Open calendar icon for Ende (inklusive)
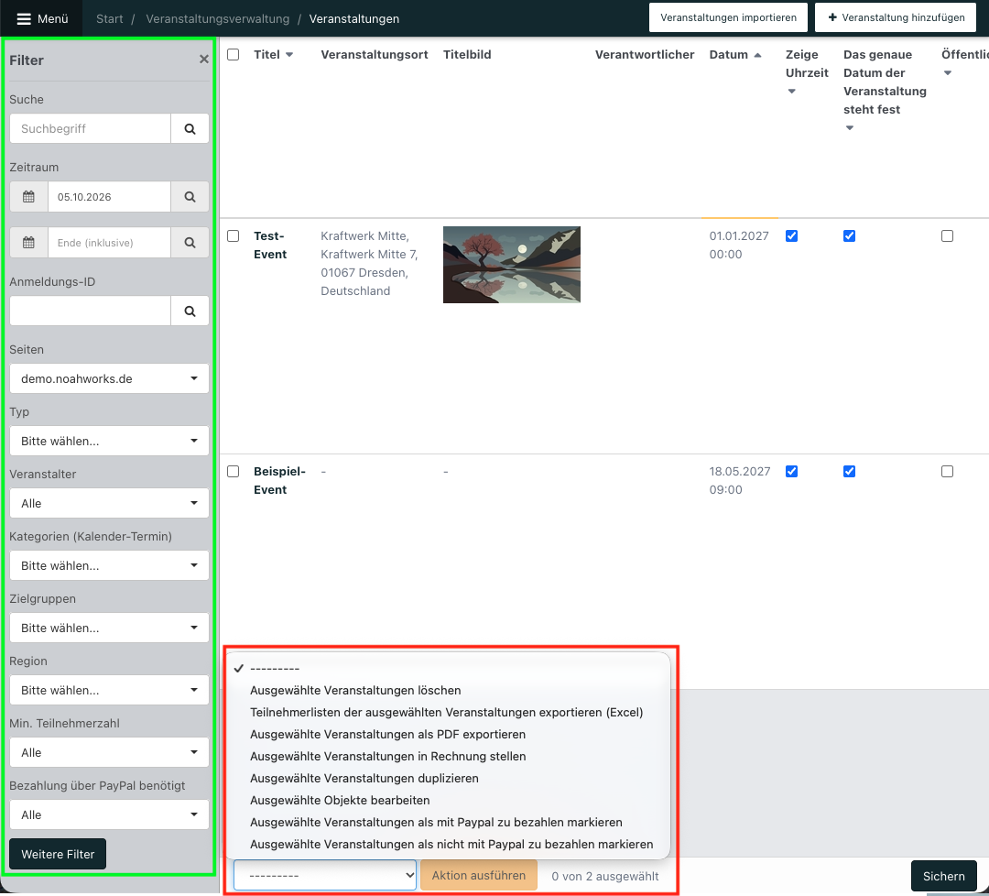989x896 pixels. coord(29,242)
